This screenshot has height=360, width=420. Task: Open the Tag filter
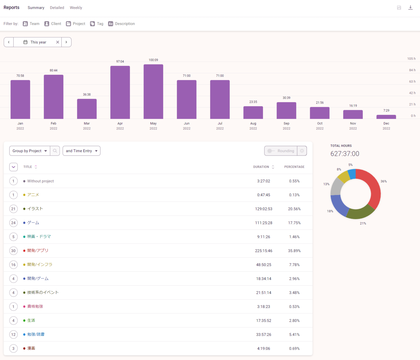pyautogui.click(x=96, y=24)
